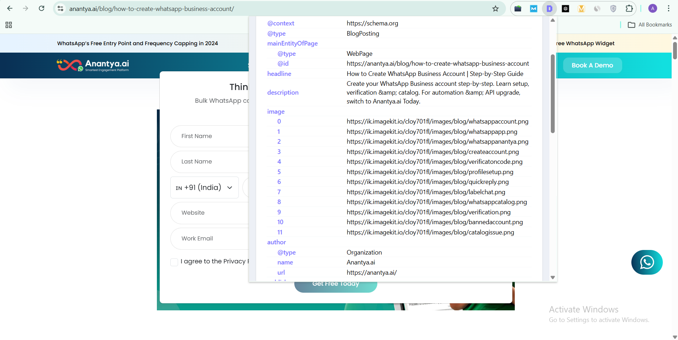Click the whatsappapp.png image URL
Screen dimensions: 678x340
pos(432,132)
